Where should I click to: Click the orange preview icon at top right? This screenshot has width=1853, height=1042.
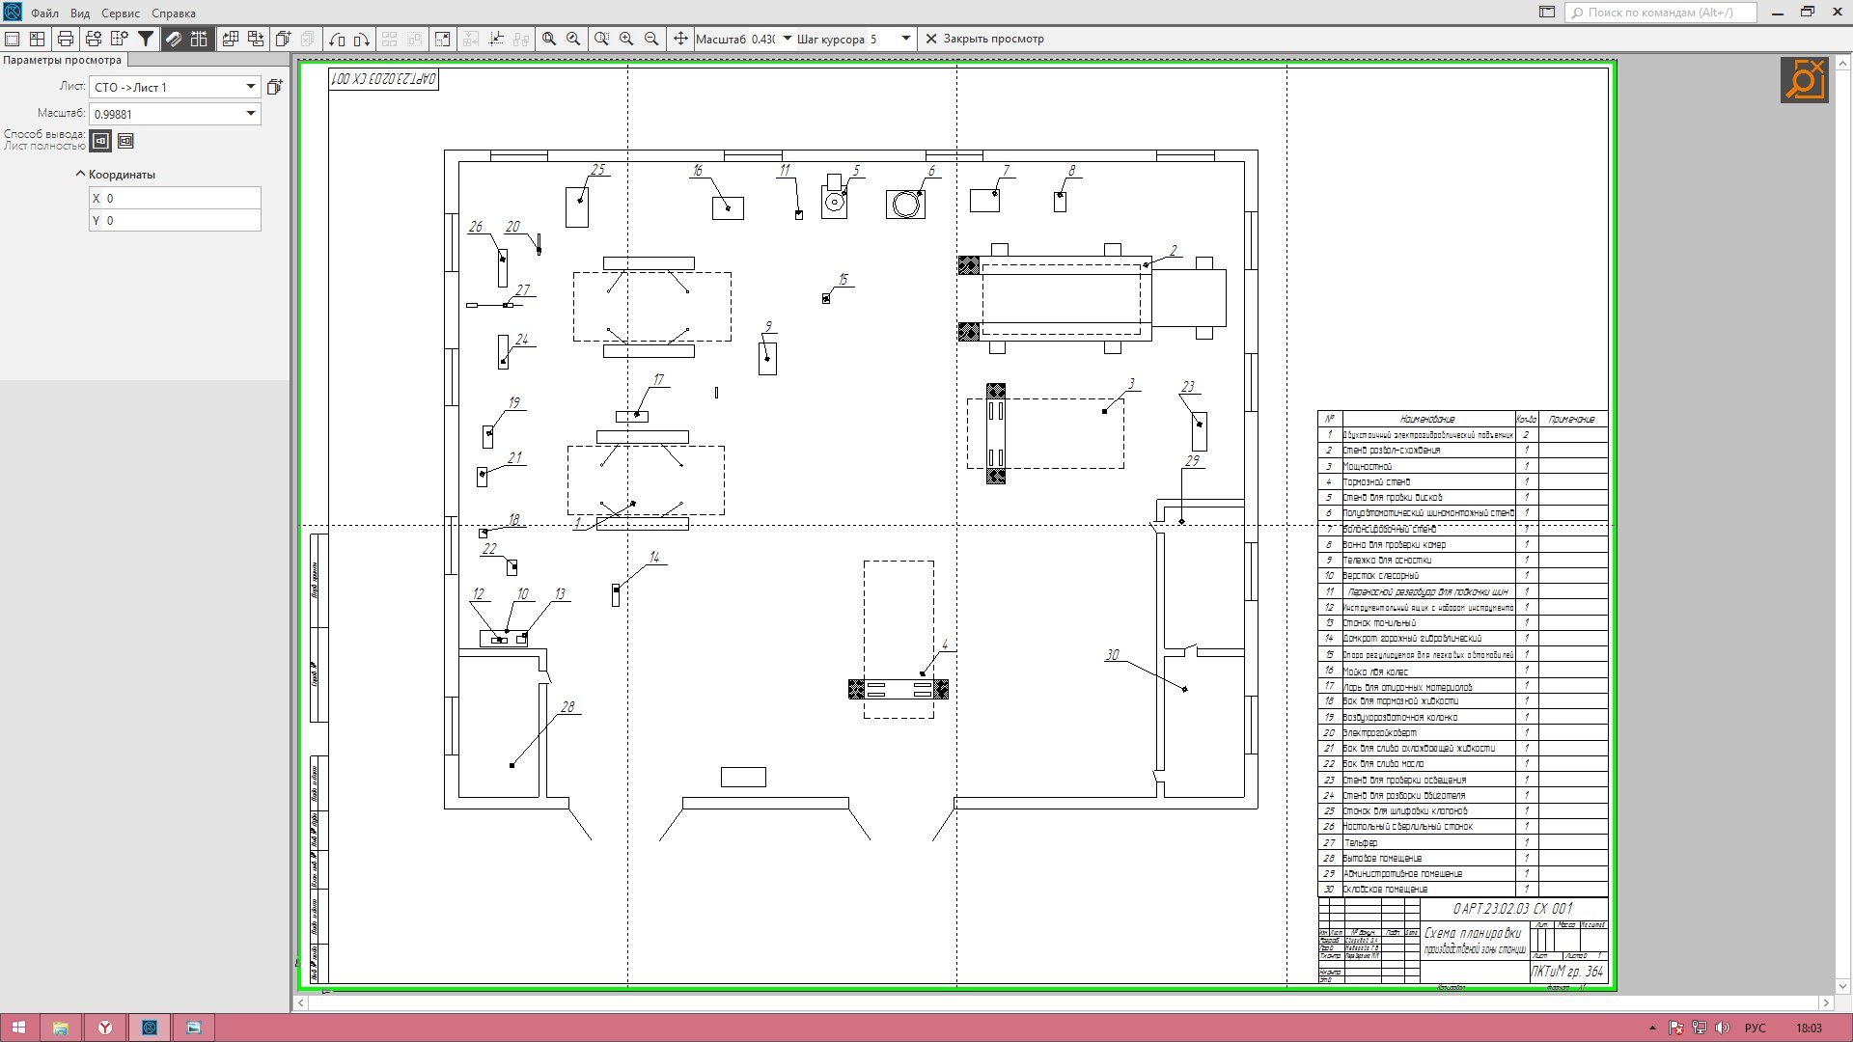pyautogui.click(x=1804, y=80)
